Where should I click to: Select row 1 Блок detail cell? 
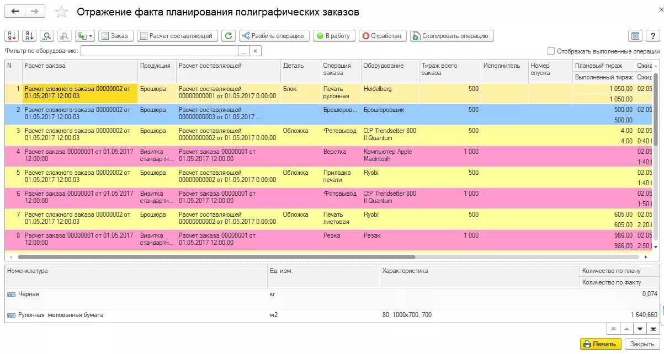coord(301,93)
